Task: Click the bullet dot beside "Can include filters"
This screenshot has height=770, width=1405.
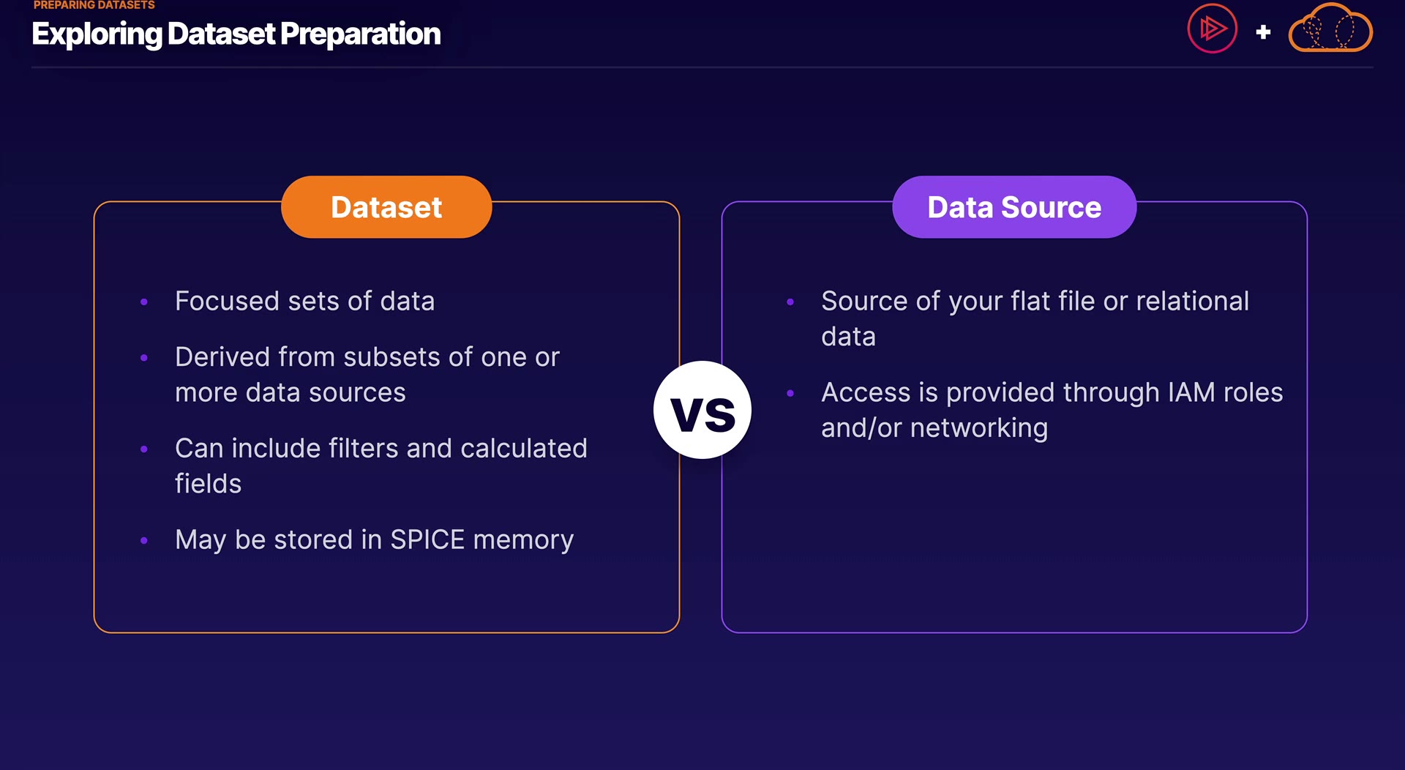Action: (x=144, y=449)
